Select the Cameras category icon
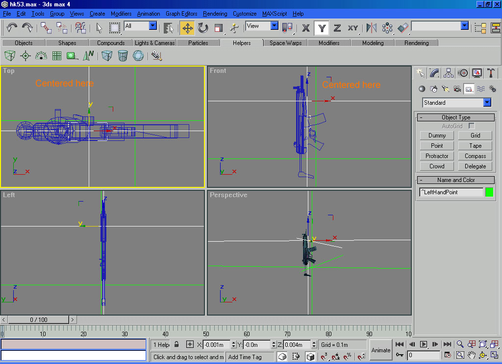The width and height of the screenshot is (502, 364). coord(457,89)
